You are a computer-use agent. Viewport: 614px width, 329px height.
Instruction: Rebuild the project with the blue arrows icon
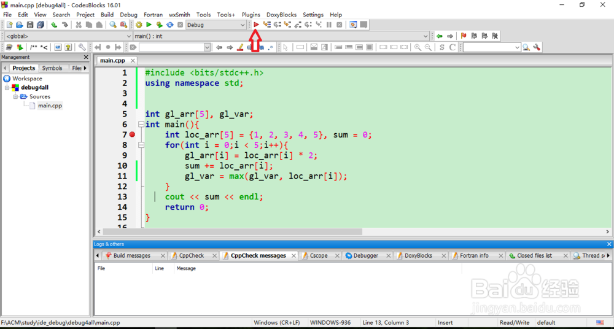(170, 25)
